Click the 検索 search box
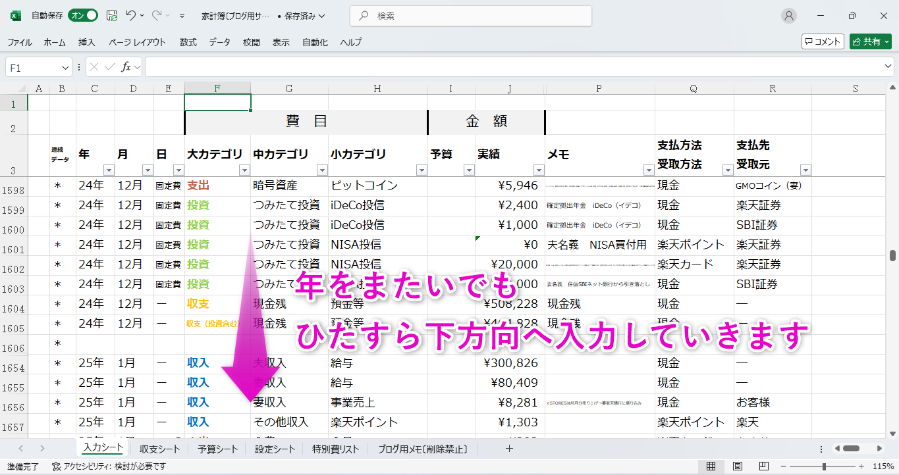The width and height of the screenshot is (899, 475). 470,16
